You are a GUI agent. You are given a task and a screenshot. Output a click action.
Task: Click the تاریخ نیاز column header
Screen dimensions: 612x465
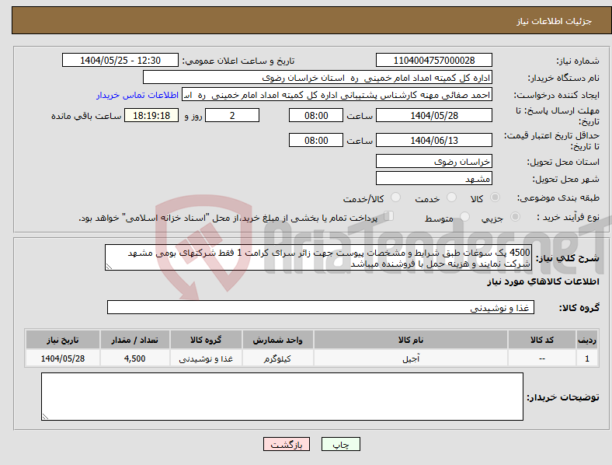(63, 340)
